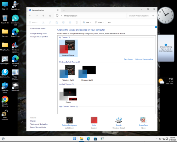Open the Sounds settings icon
Image resolution: width=177 pixels, height=142 pixels.
119,120
